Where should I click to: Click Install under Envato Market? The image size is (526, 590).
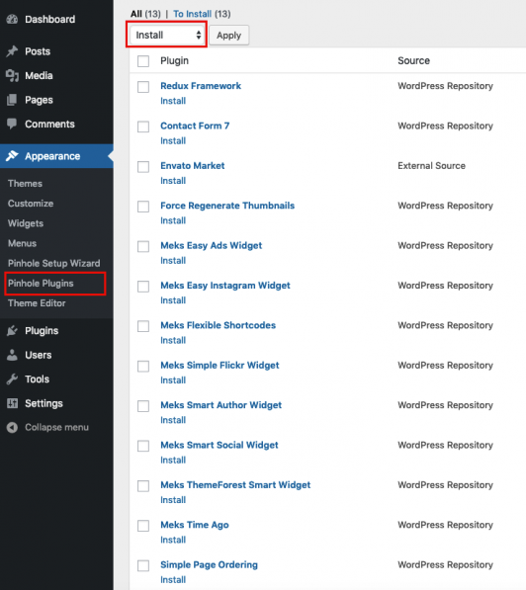(x=173, y=181)
